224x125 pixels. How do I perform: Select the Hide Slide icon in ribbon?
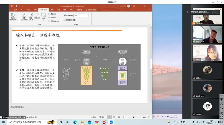coord(31,17)
